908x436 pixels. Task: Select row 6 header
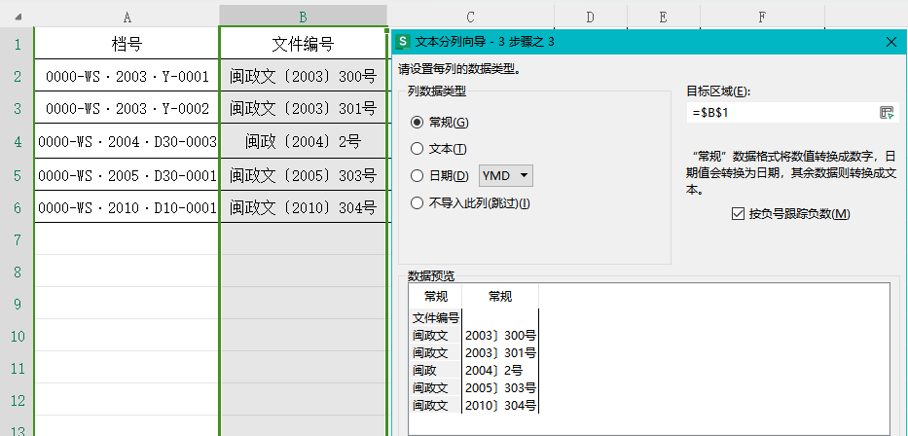tap(18, 206)
